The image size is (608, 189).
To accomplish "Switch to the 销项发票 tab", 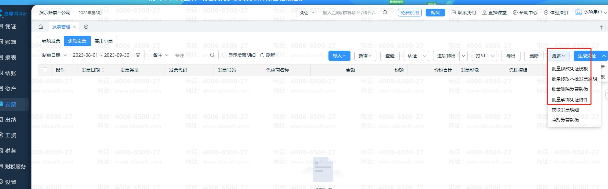I will pos(51,41).
